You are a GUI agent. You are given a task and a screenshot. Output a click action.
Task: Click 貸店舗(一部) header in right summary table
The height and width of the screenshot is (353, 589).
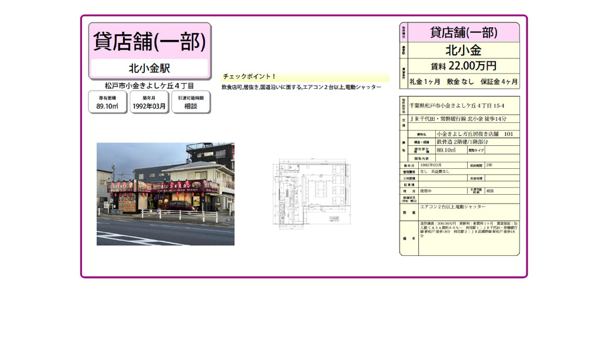coord(464,32)
